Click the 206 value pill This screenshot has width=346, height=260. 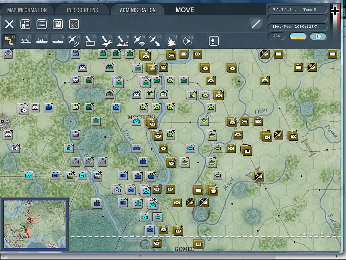coord(276,36)
